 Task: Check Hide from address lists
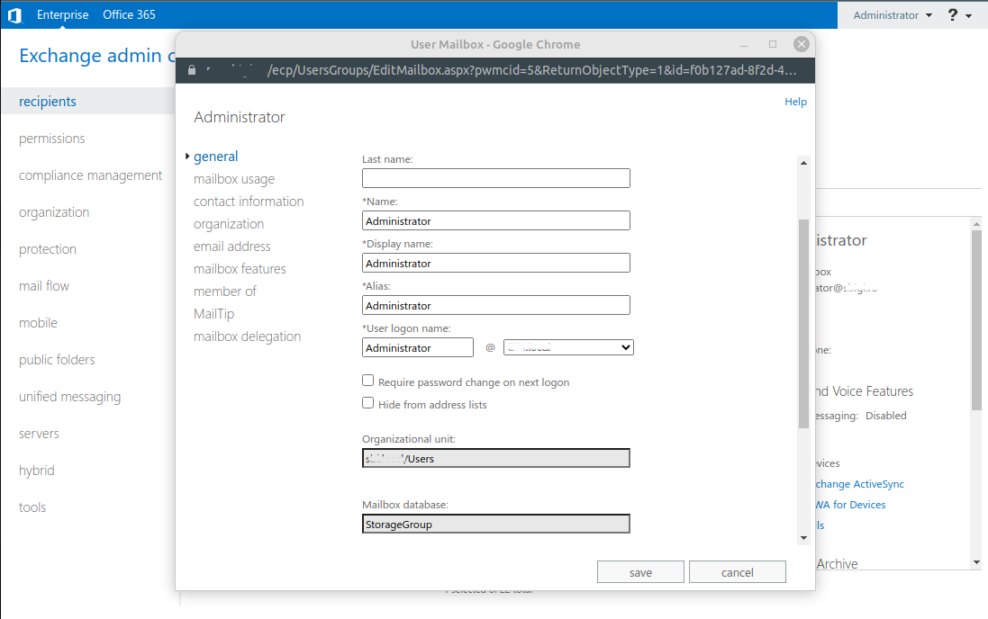tap(367, 402)
